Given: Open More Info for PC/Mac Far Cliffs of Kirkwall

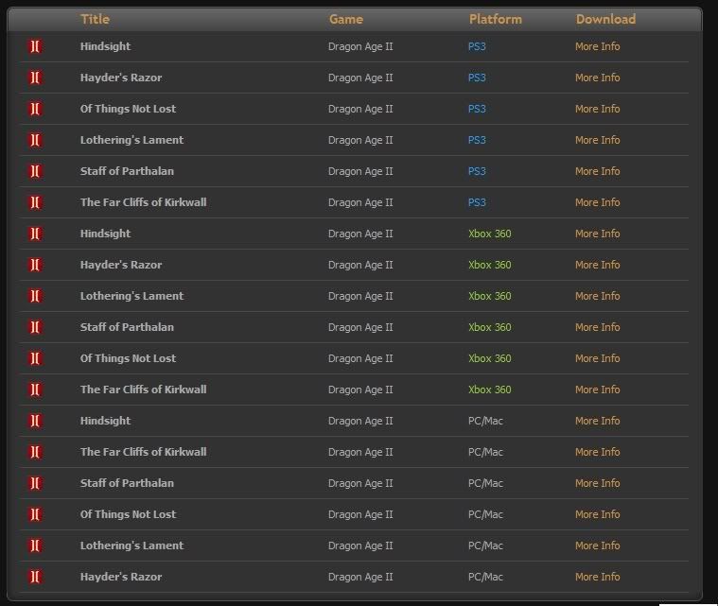Looking at the screenshot, I should click(x=598, y=452).
